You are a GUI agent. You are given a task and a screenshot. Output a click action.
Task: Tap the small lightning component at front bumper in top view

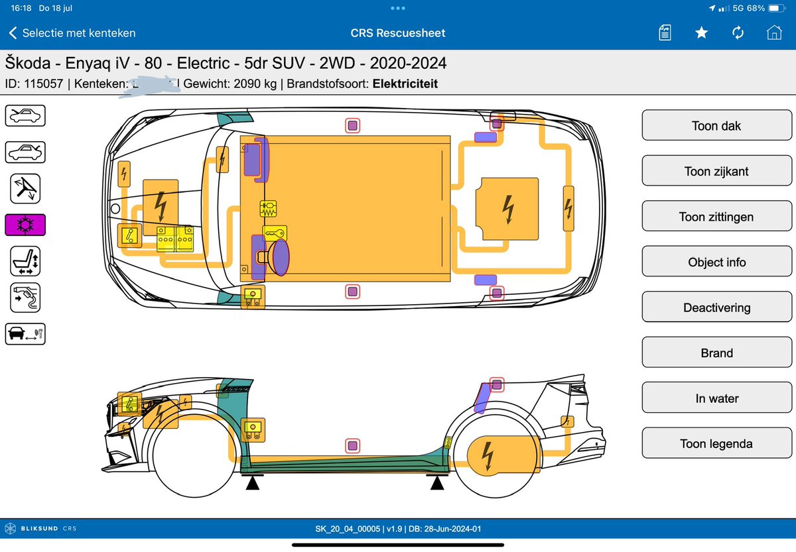[124, 174]
